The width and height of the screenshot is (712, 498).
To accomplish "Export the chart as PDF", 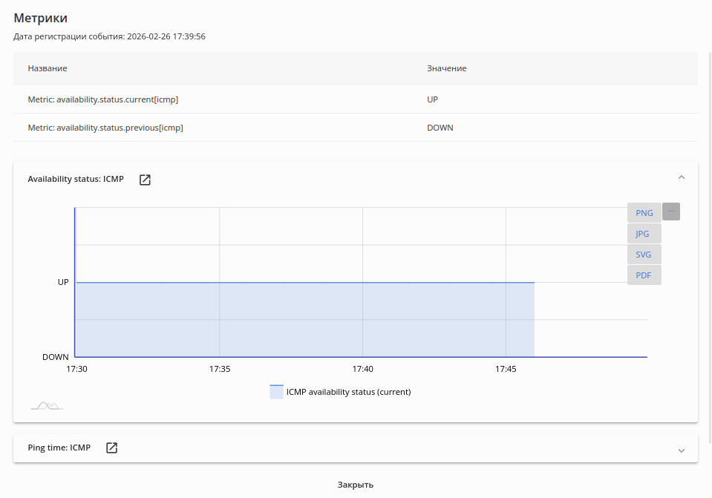I will click(x=644, y=275).
